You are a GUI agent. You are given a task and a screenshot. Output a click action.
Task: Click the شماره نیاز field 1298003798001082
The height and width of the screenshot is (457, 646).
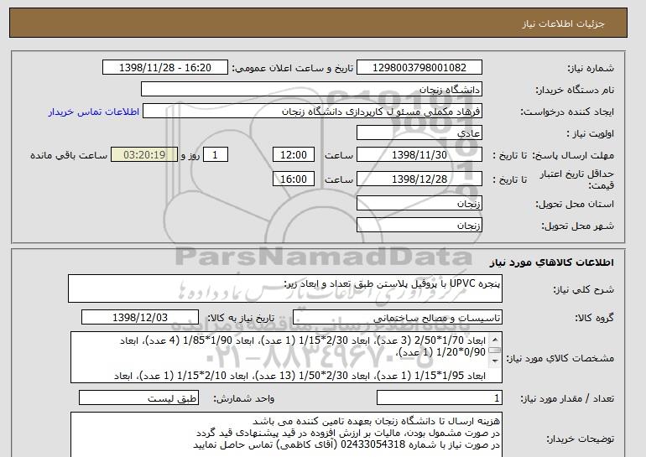click(419, 68)
